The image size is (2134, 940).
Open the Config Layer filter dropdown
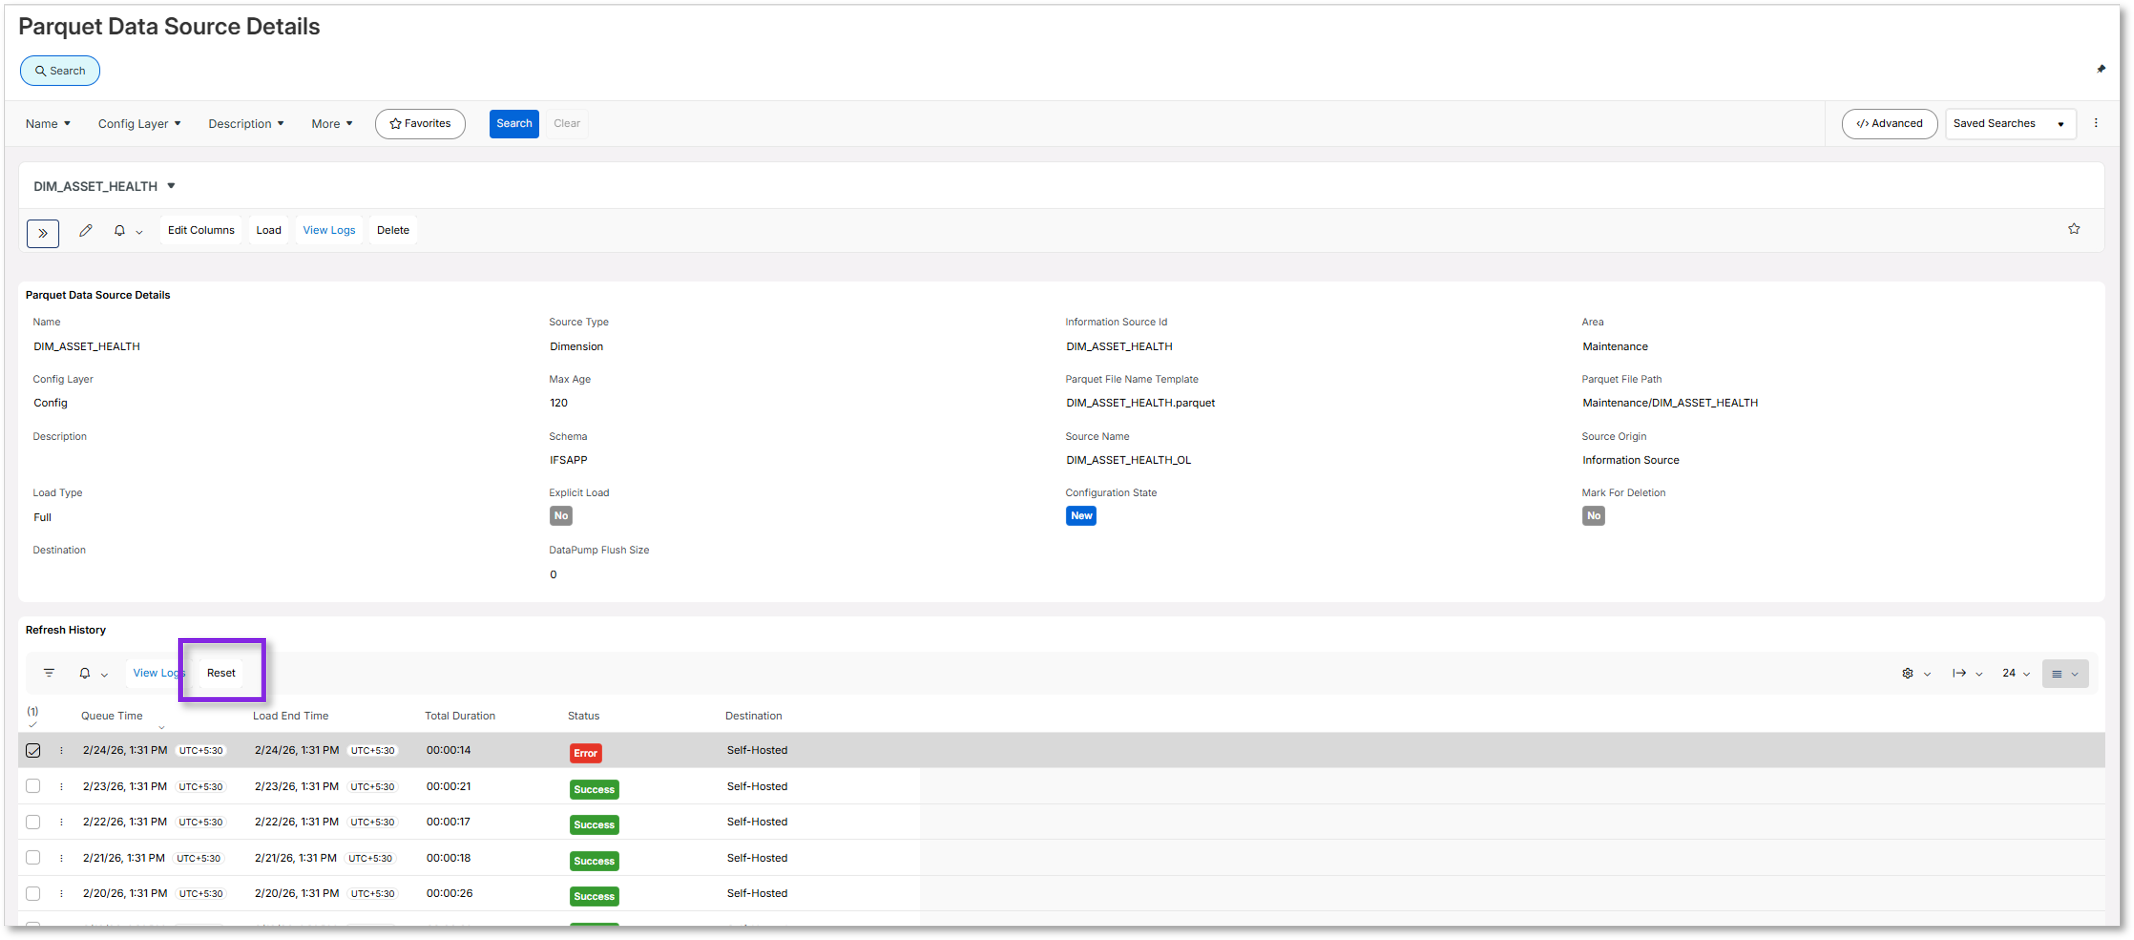tap(139, 124)
